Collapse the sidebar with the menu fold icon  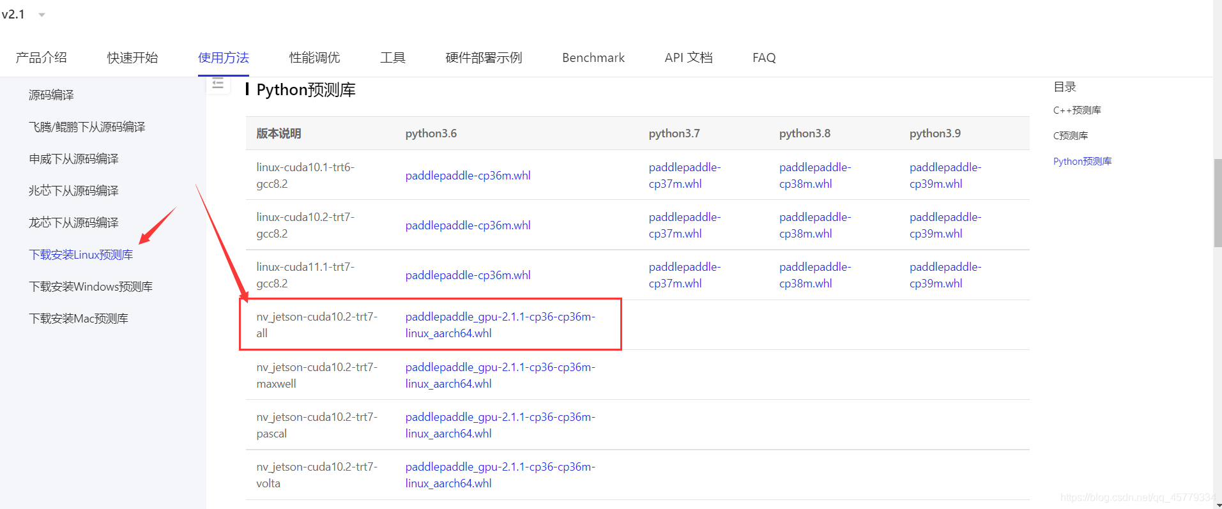[x=218, y=84]
